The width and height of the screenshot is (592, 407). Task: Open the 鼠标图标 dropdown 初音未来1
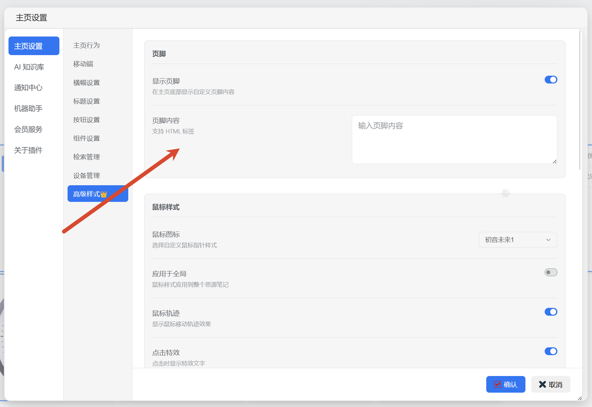pyautogui.click(x=518, y=240)
